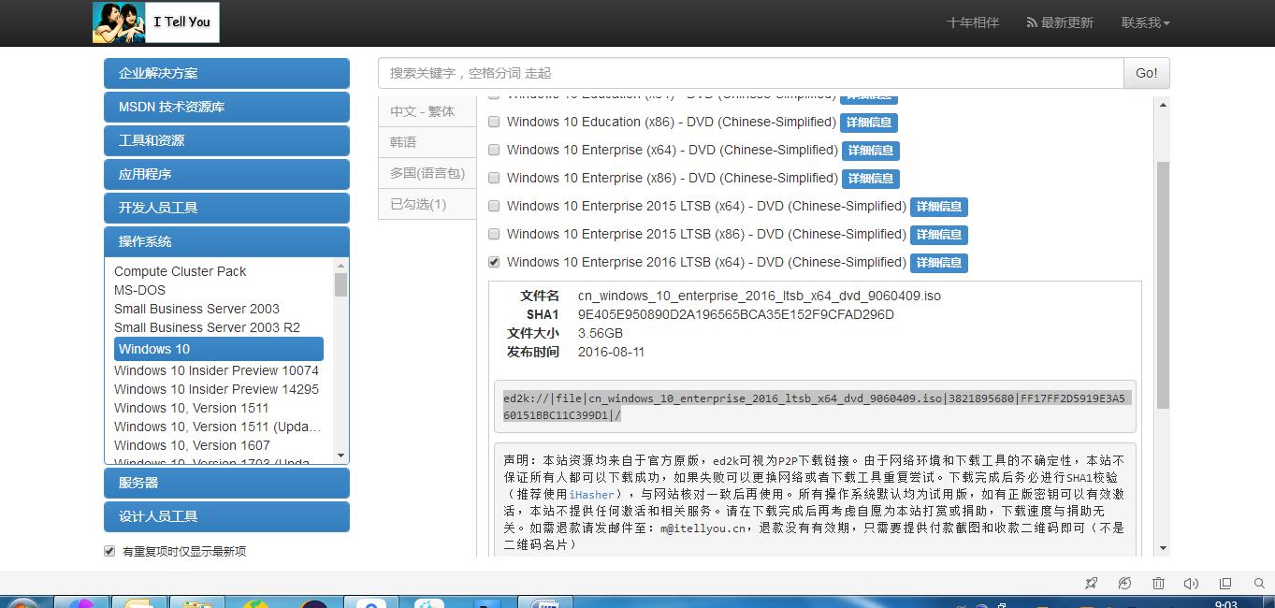
Task: Expand the 设计人员工具 sidebar section
Action: [x=226, y=516]
